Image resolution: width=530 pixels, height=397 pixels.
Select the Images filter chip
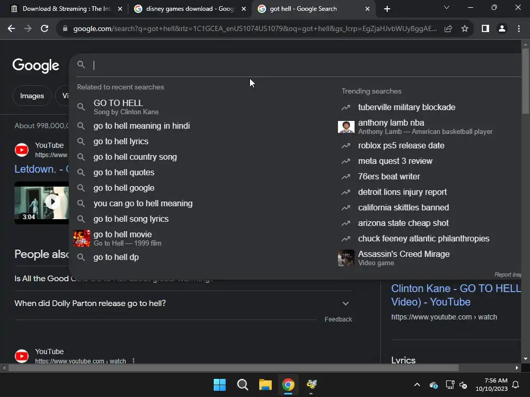32,96
